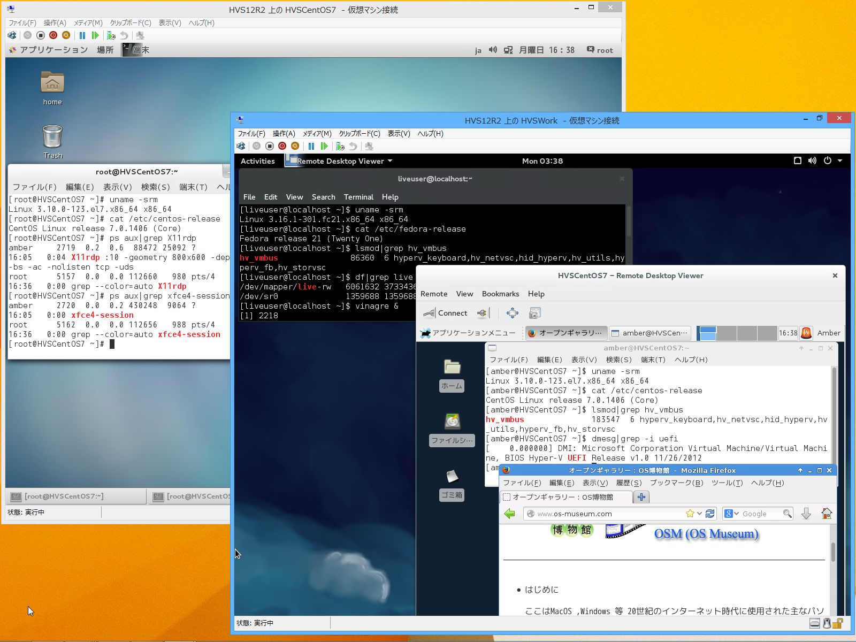Reload page in Firefox
Viewport: 856px width, 642px height.
click(710, 514)
